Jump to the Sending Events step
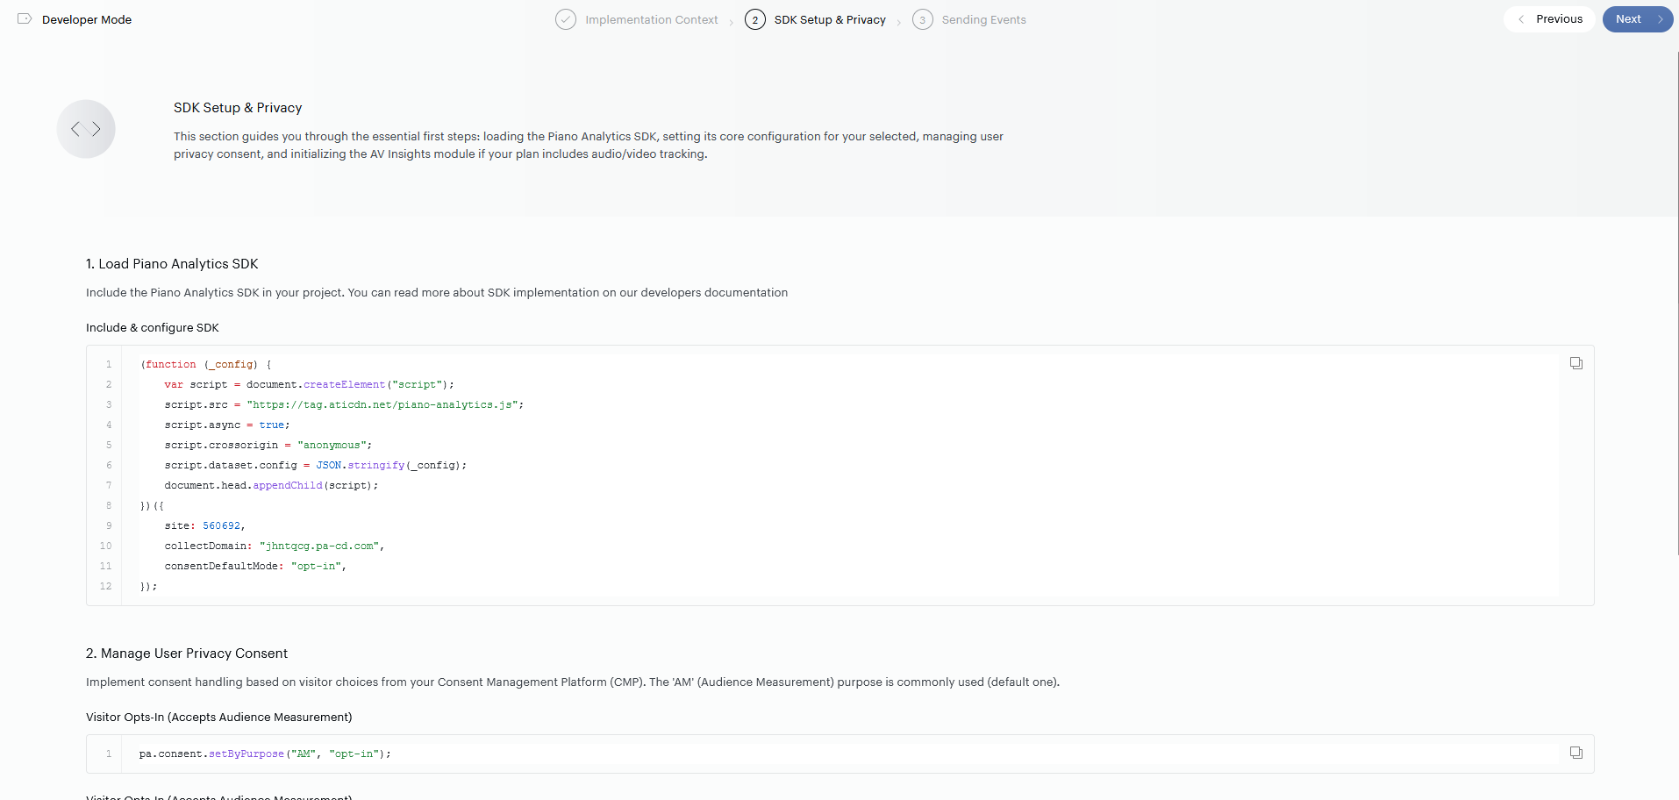This screenshot has height=800, width=1679. tap(983, 19)
